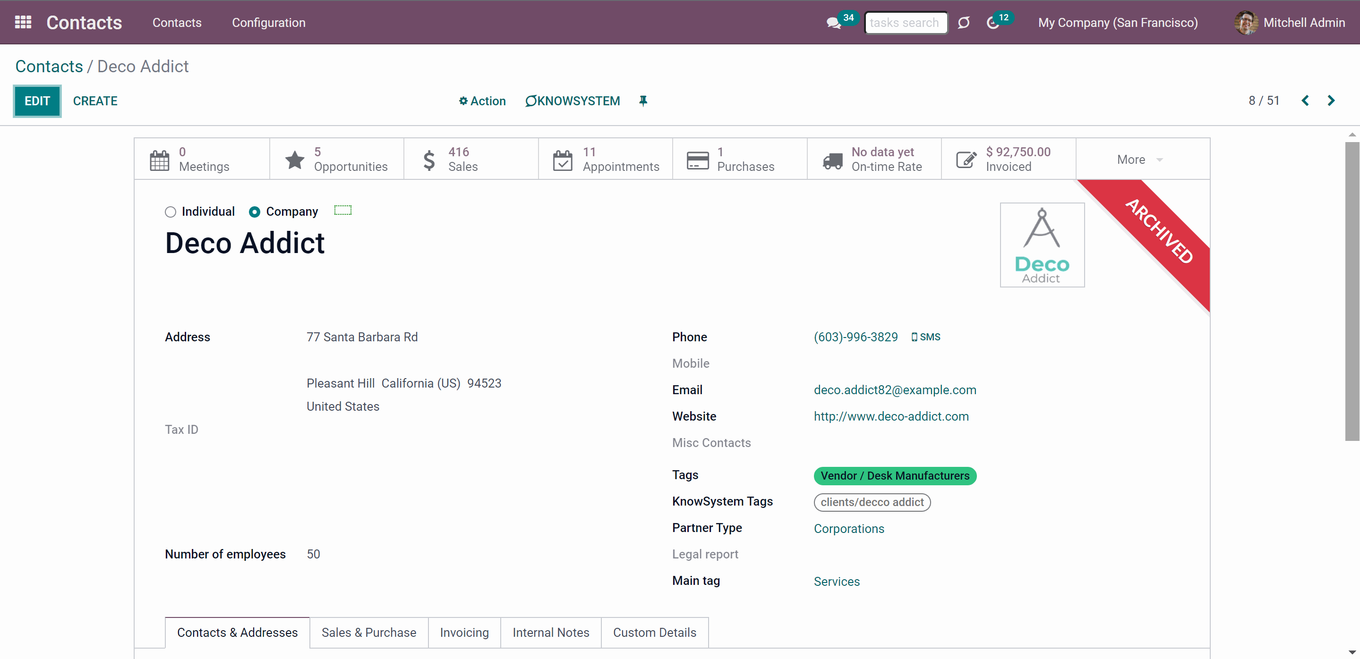Click the 8 / 51 pager counter
Image resolution: width=1360 pixels, height=659 pixels.
click(1264, 101)
